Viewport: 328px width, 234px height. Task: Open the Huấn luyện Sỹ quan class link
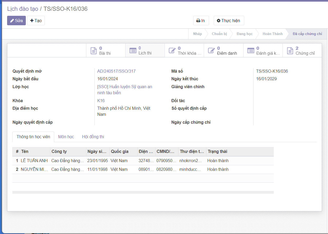coord(125,87)
